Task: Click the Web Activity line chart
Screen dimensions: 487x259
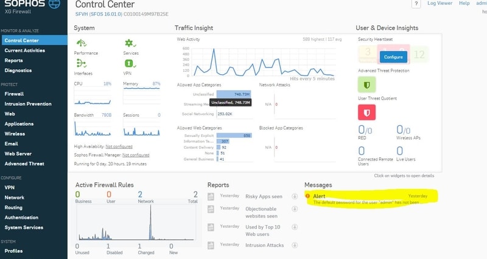Action: coord(264,62)
